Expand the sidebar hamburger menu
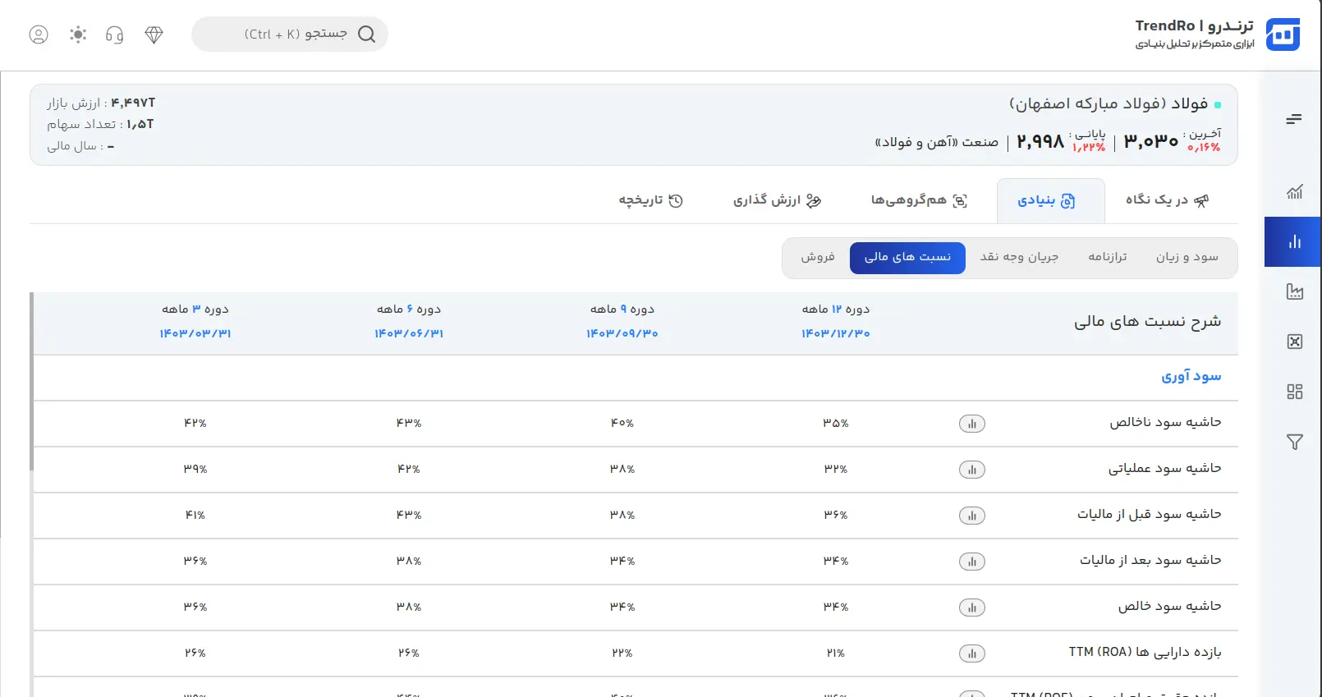The height and width of the screenshot is (697, 1322). [x=1294, y=120]
